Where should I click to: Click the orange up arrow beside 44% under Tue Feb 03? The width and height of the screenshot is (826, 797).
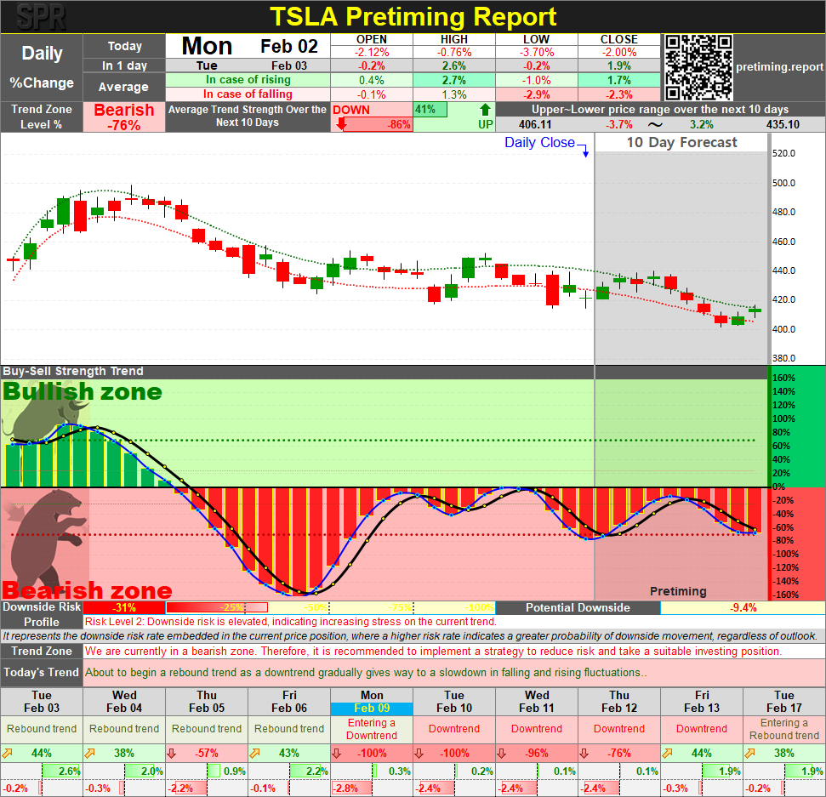(8, 754)
